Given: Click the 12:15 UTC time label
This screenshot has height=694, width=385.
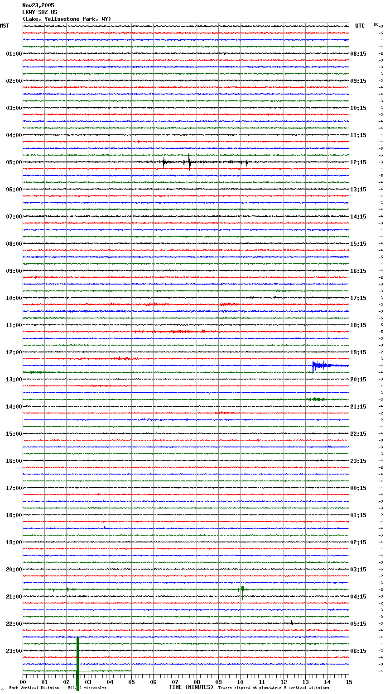Looking at the screenshot, I should [358, 162].
